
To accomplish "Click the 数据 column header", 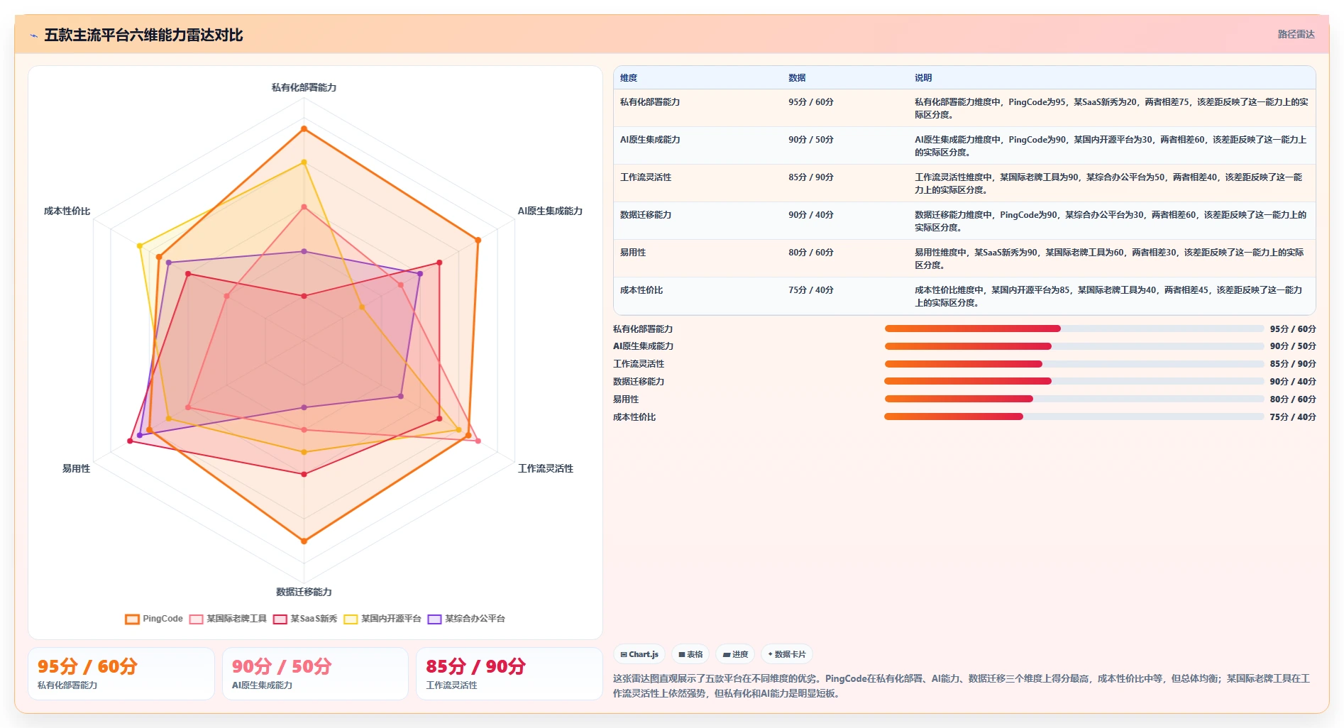I will pyautogui.click(x=797, y=78).
